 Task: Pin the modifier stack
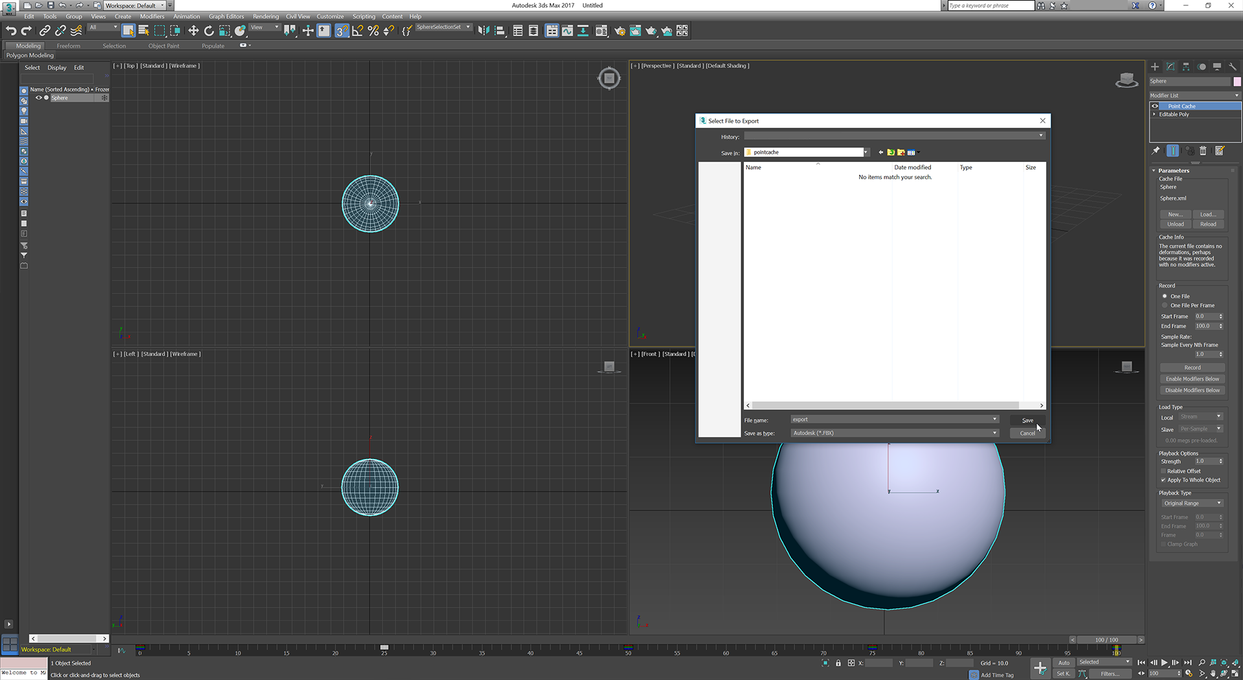click(x=1156, y=151)
